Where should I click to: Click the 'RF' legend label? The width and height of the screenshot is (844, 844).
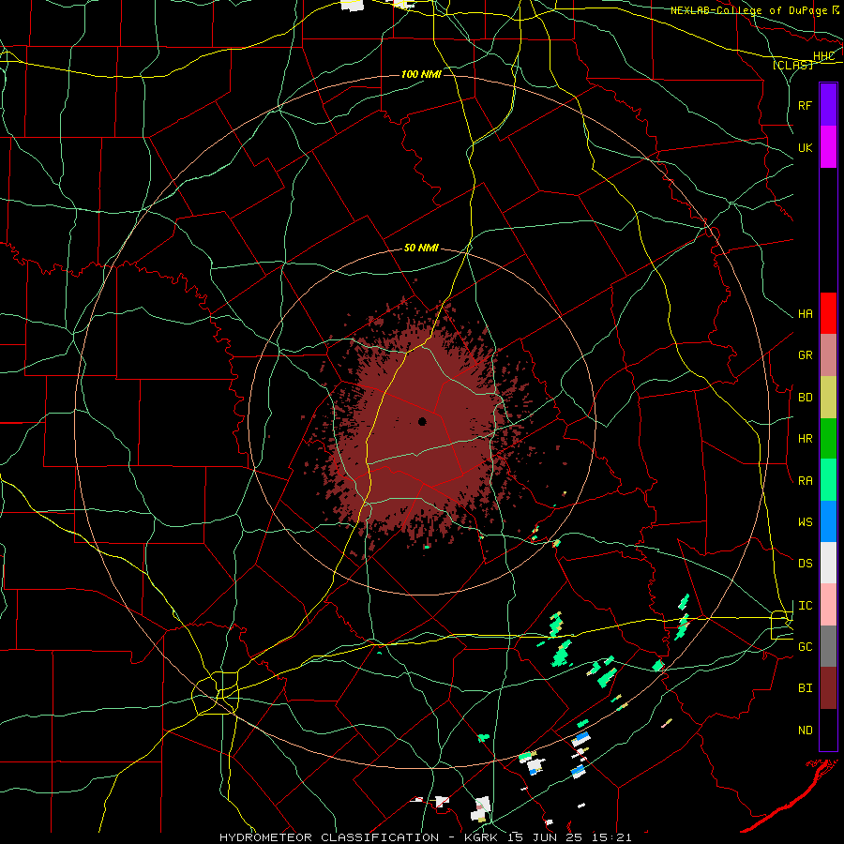coord(805,105)
